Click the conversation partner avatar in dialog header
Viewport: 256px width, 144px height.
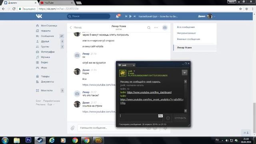pyautogui.click(x=165, y=28)
